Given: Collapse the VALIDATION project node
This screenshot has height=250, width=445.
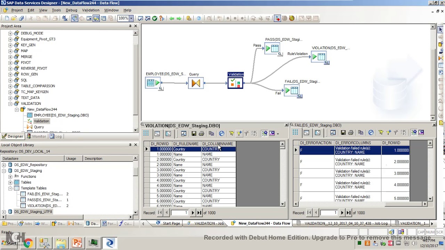Looking at the screenshot, I should 10,103.
